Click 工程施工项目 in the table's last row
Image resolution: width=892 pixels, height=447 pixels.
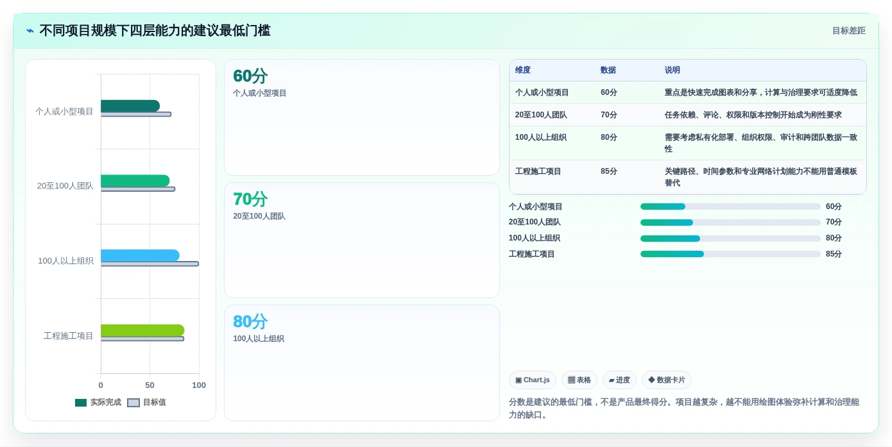pos(538,171)
